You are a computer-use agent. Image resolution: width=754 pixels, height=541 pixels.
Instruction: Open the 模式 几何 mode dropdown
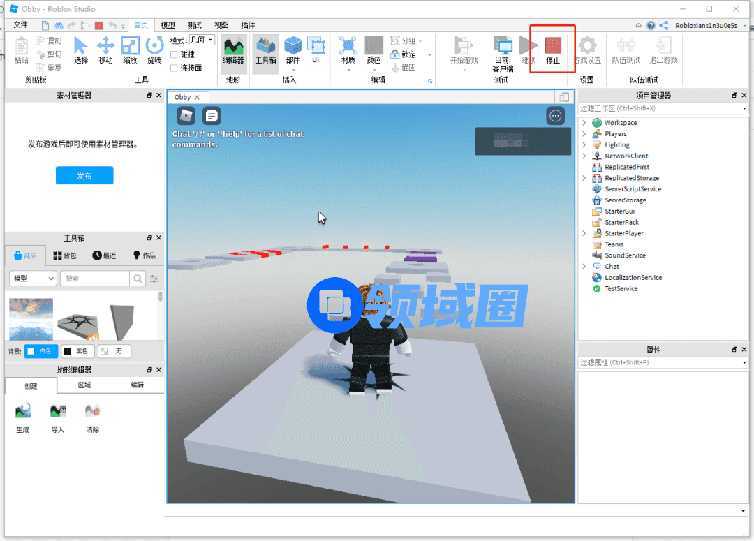coord(202,40)
